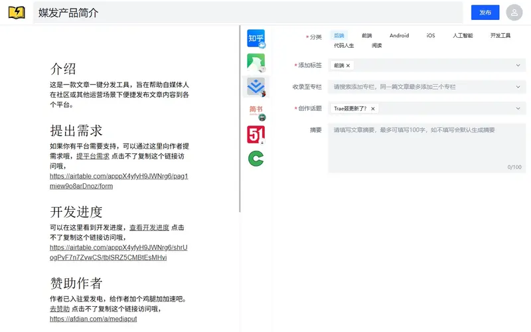Expand the 创作话题 dropdown arrow
This screenshot has width=531, height=332.
point(518,109)
